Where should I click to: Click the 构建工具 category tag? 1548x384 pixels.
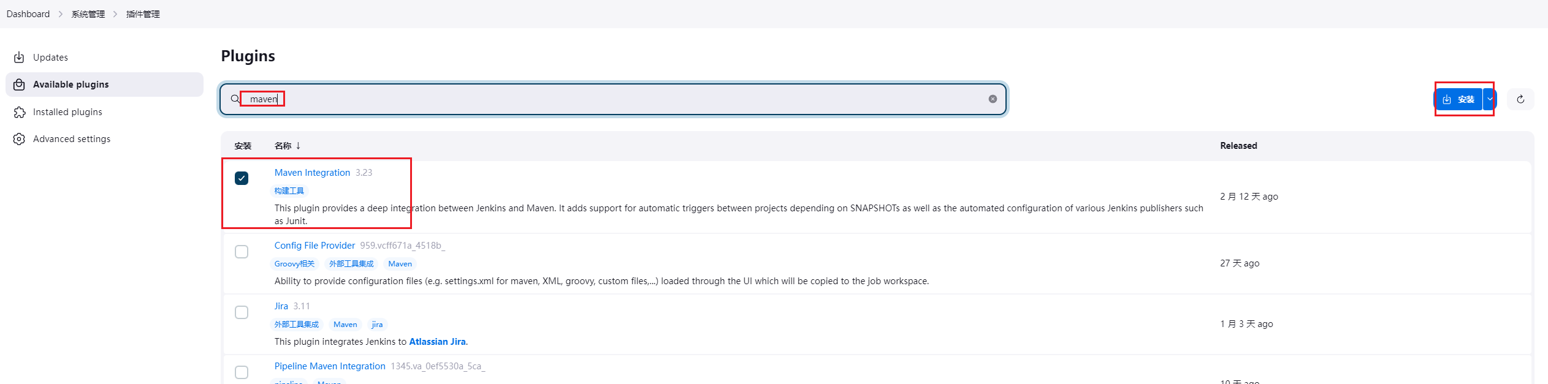289,191
